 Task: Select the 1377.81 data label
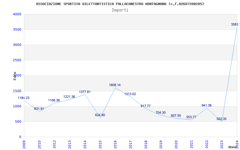click(85, 92)
